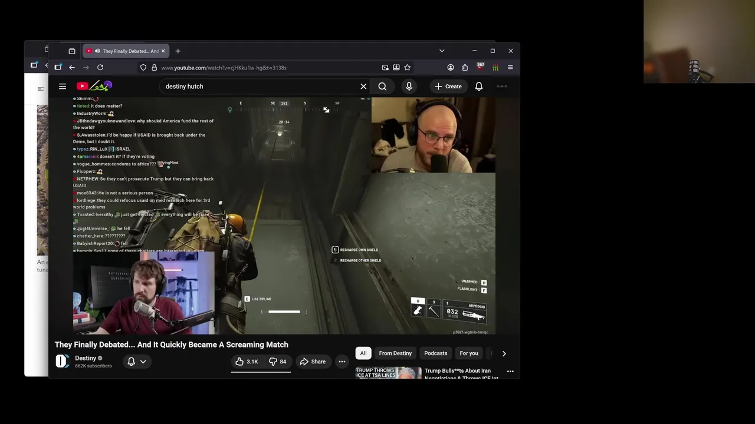Share the video
Screen dimensions: 755x424
pos(313,362)
